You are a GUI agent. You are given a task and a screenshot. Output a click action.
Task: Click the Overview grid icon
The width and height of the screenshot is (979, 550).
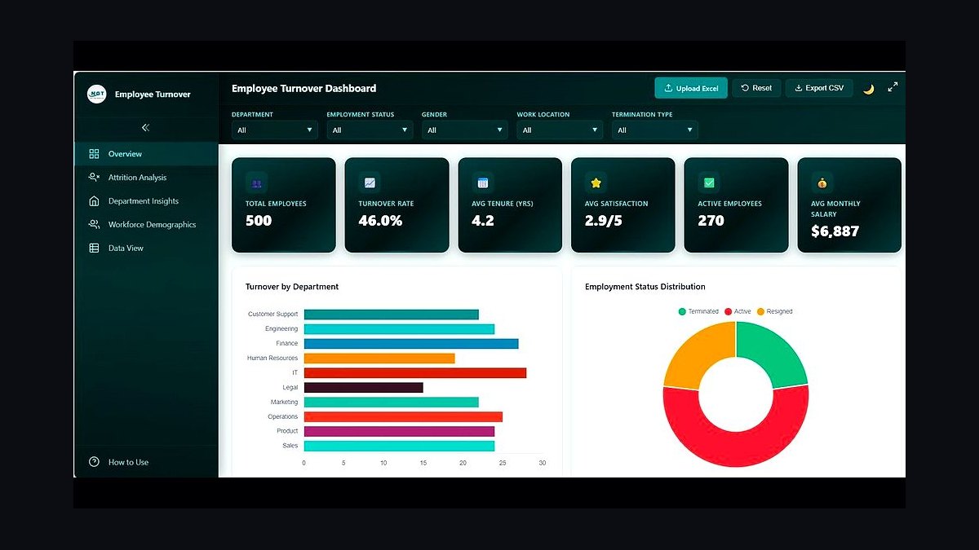94,154
